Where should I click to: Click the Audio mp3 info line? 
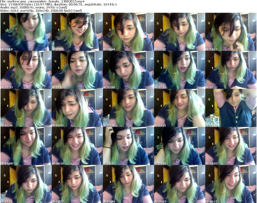pos(34,8)
